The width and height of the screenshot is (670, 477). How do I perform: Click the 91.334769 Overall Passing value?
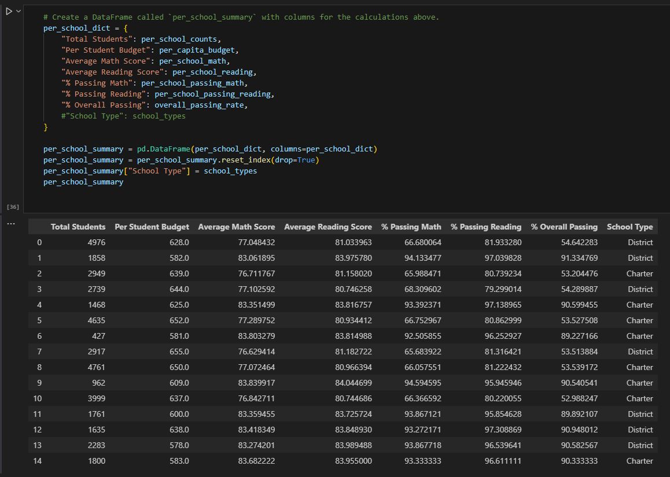[579, 258]
